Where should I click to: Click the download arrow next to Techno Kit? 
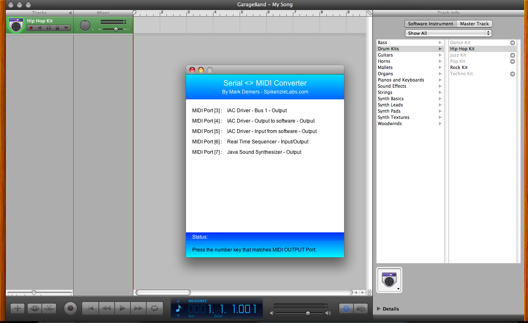pyautogui.click(x=513, y=74)
